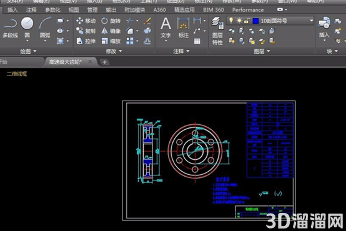
Task: Expand the 注释 (Annotation) panel
Action: click(181, 51)
